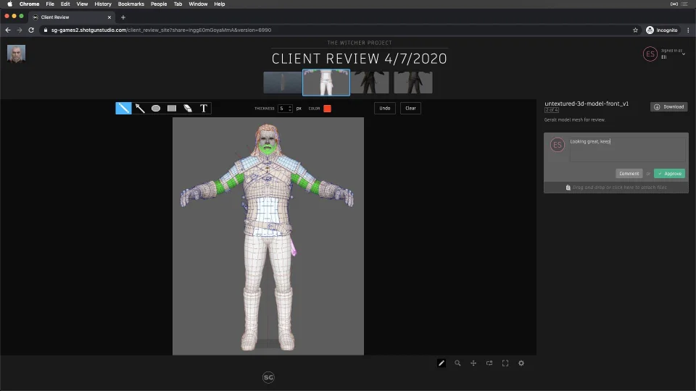696x391 pixels.
Task: Open the File menu
Action: pos(50,4)
